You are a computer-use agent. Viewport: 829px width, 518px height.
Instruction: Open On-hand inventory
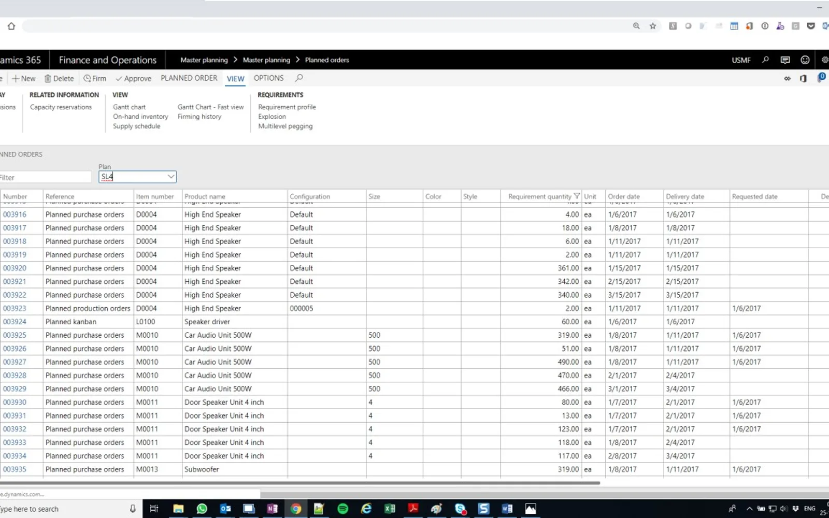pos(140,117)
